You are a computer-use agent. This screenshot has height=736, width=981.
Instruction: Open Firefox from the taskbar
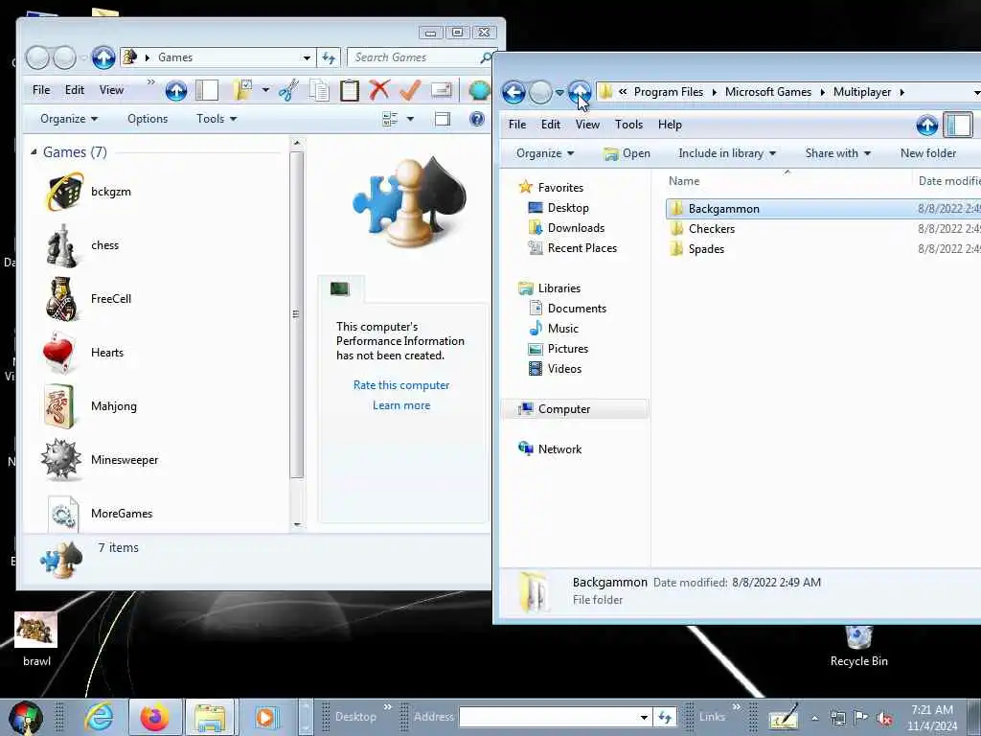pyautogui.click(x=154, y=717)
